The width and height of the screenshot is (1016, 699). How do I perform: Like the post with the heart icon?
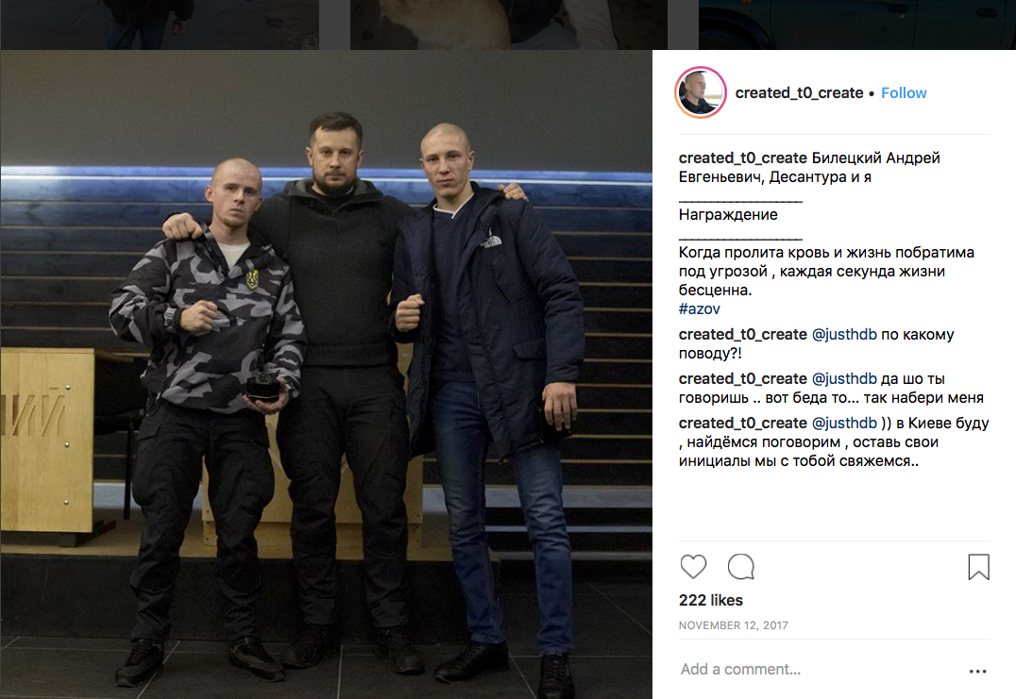point(693,567)
